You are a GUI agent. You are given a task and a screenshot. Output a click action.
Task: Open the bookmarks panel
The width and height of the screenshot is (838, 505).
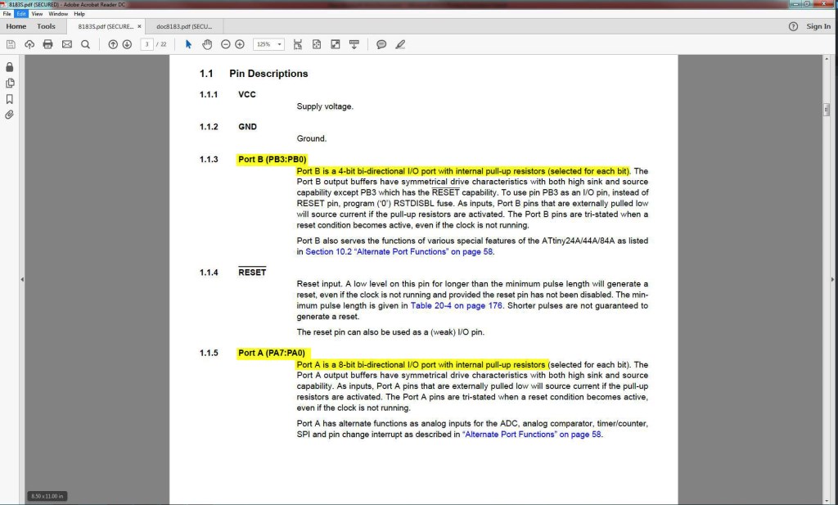tap(10, 99)
